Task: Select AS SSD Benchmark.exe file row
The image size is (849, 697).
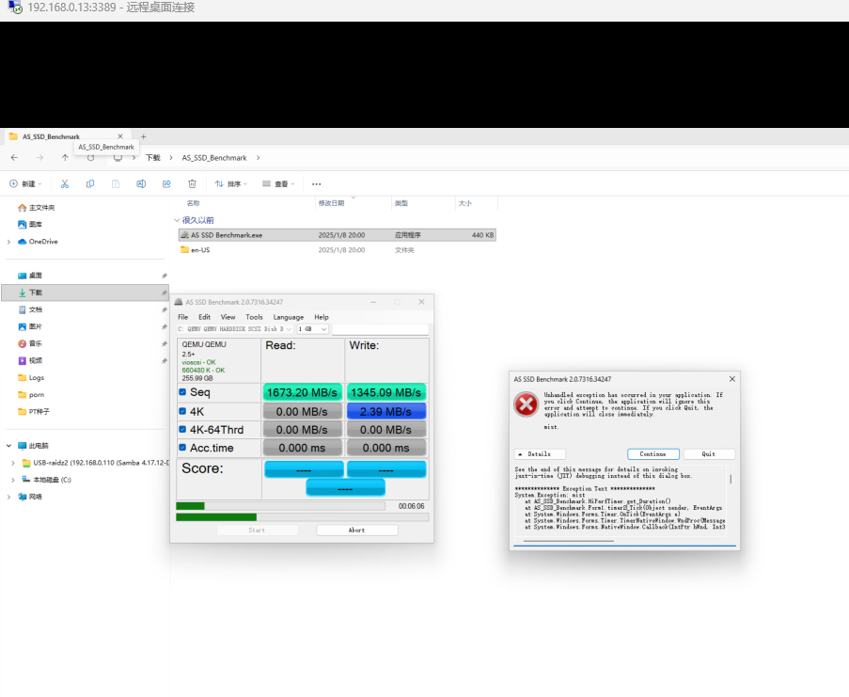Action: pos(337,235)
